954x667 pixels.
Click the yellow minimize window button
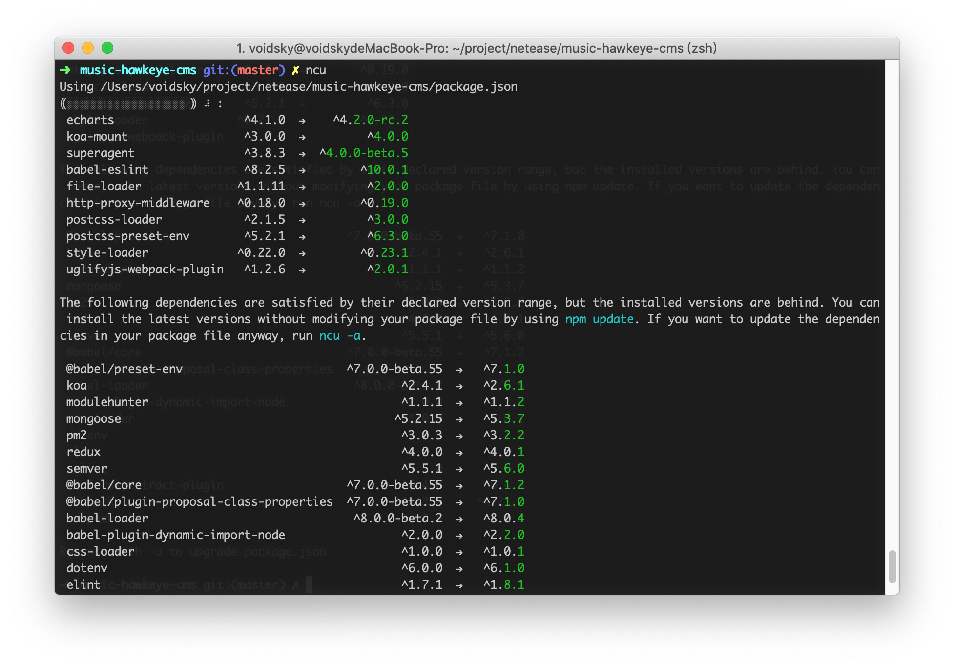point(88,48)
